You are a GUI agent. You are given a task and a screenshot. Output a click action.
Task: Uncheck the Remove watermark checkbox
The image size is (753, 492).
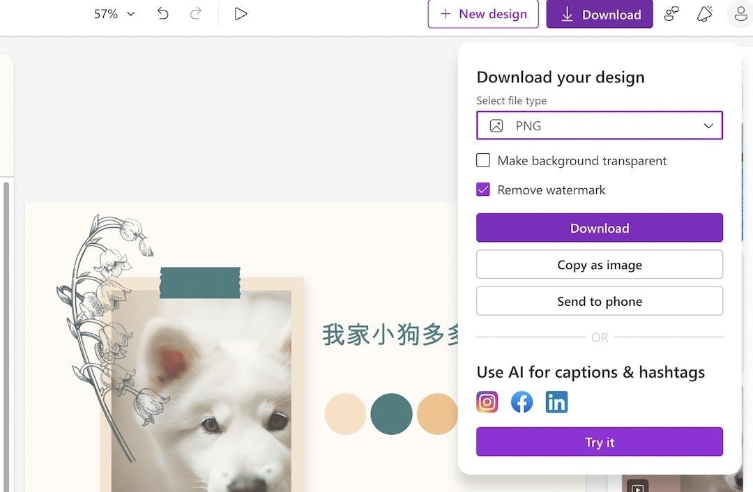coord(483,190)
